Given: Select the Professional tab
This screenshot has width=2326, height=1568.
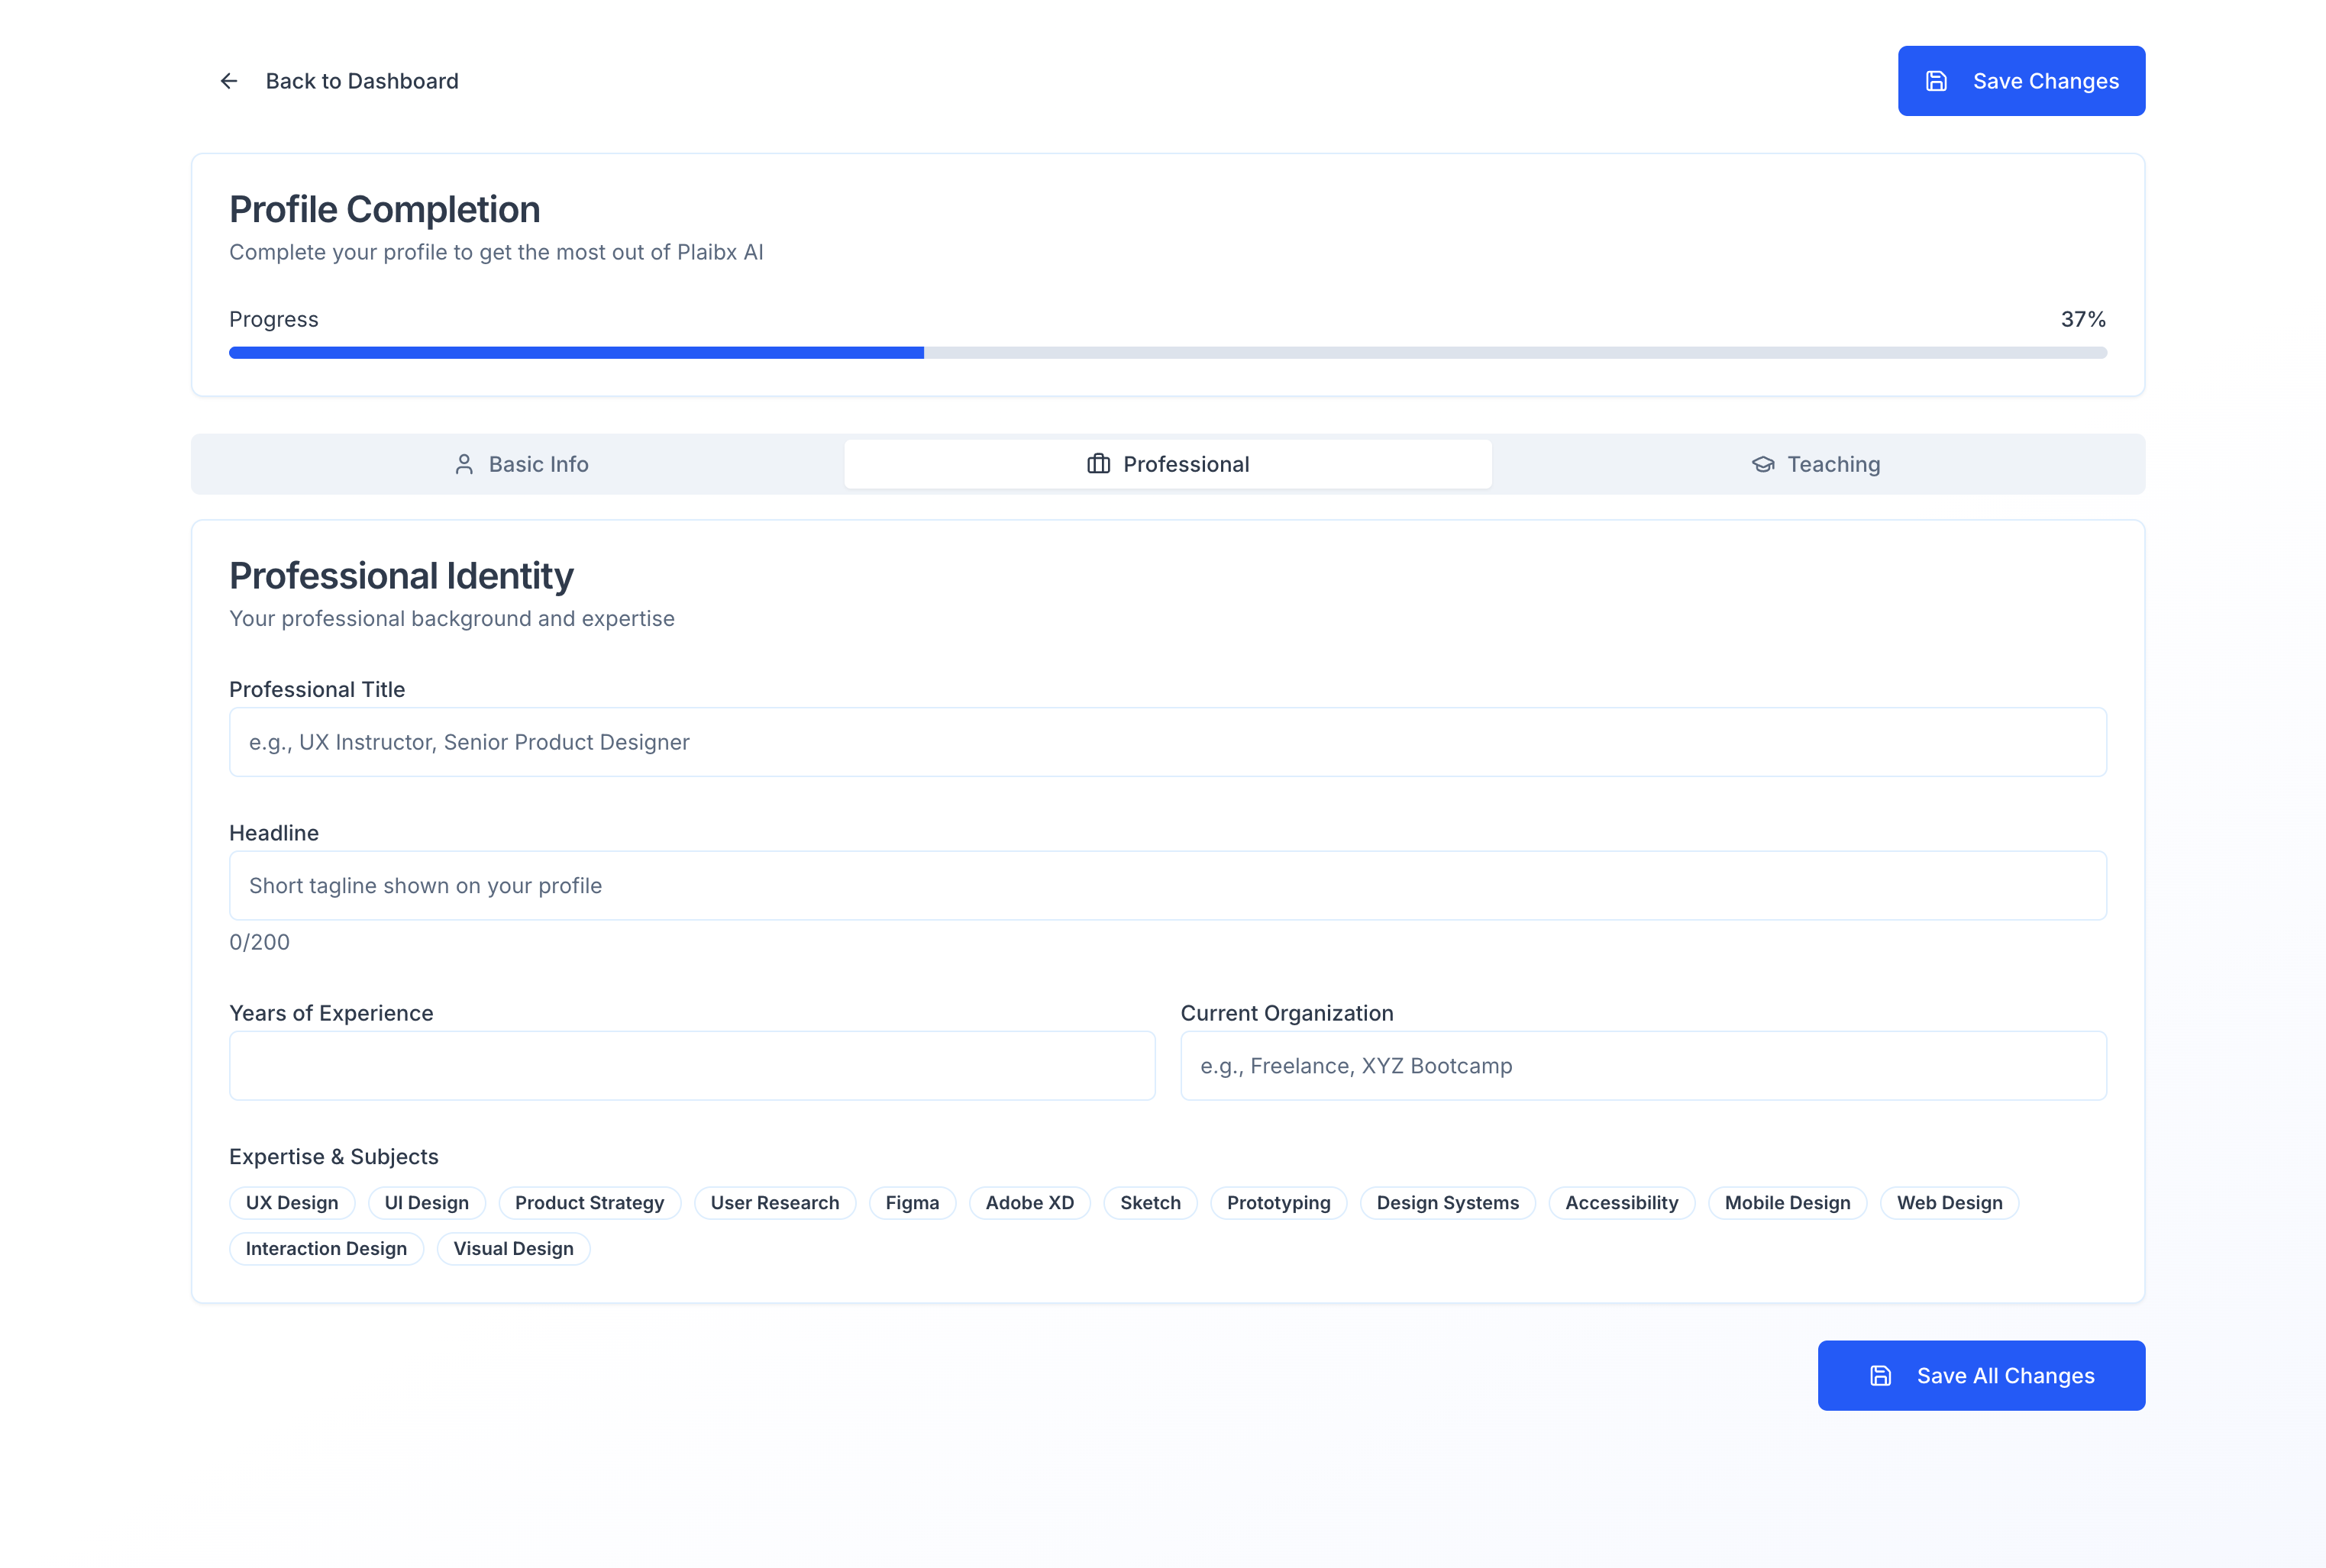Looking at the screenshot, I should (x=1168, y=463).
